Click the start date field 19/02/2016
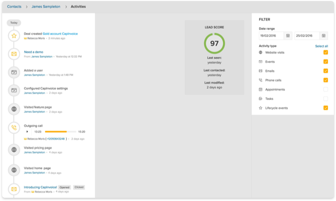Image resolution: width=336 pixels, height=201 pixels. tap(271, 35)
